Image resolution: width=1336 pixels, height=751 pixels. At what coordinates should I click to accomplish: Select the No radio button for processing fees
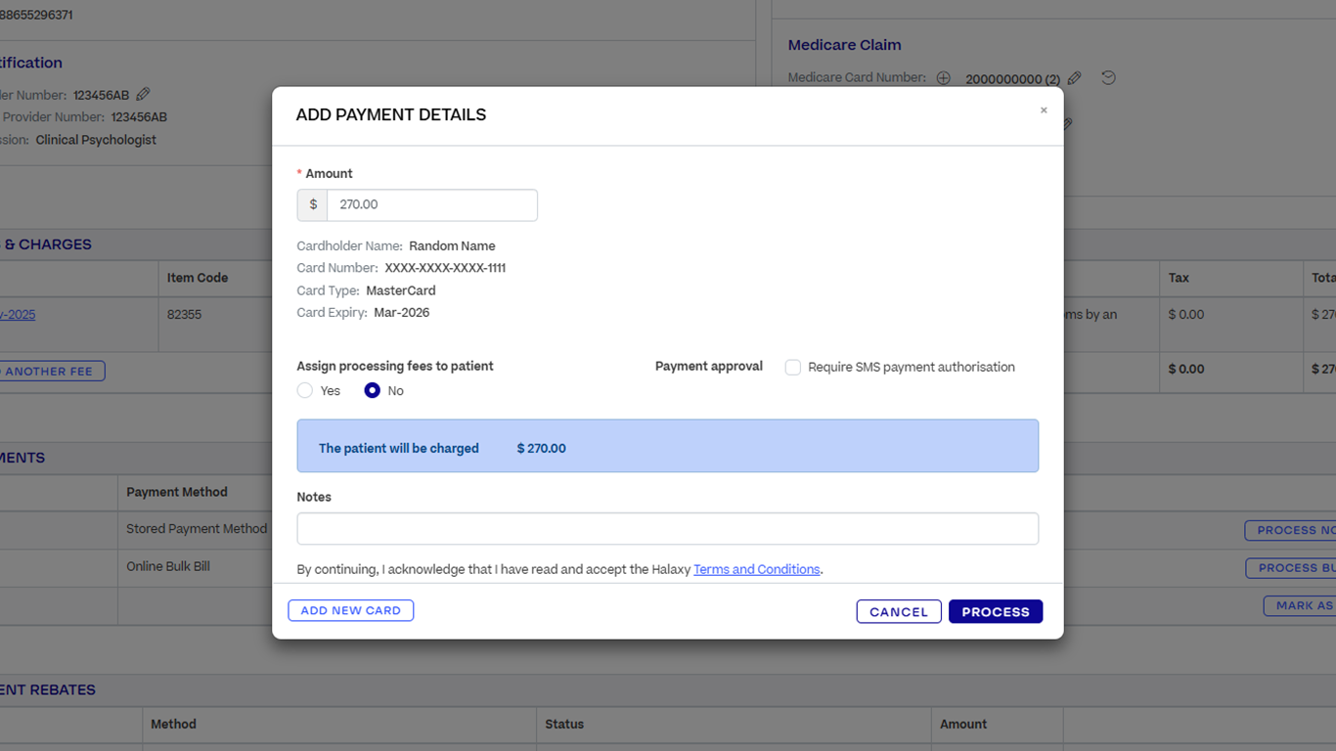(x=373, y=390)
